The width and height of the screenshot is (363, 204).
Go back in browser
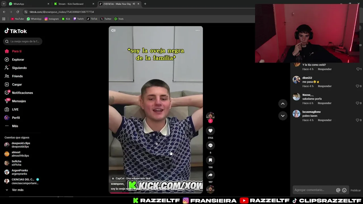[x=4, y=12]
